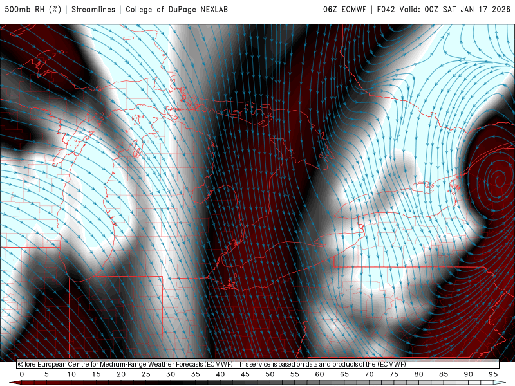This screenshot has height=386, width=515.
Task: Select the "40" colorbar tick label
Action: (x=220, y=374)
